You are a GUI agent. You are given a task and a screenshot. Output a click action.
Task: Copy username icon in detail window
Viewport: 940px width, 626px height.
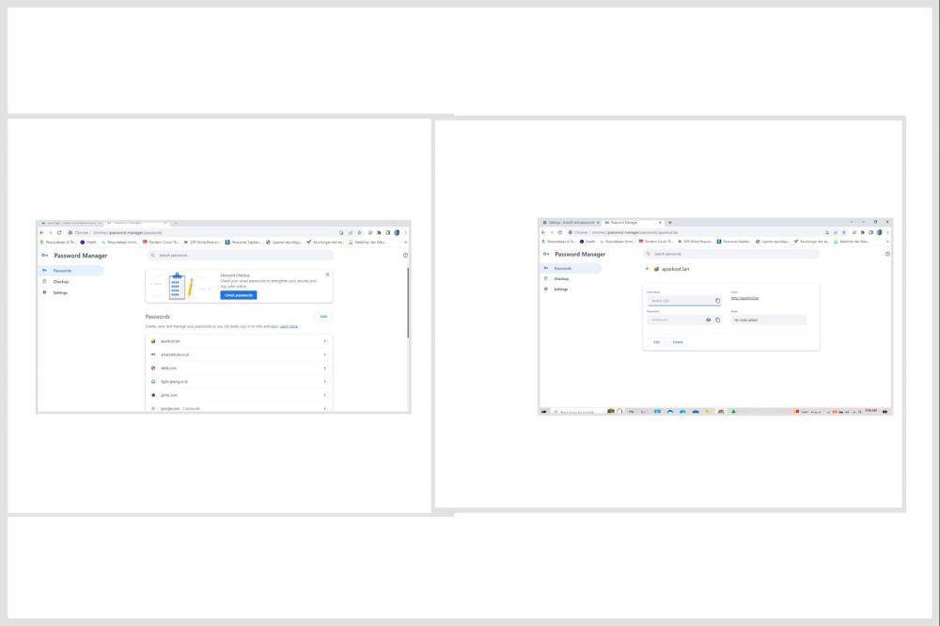[x=717, y=301]
